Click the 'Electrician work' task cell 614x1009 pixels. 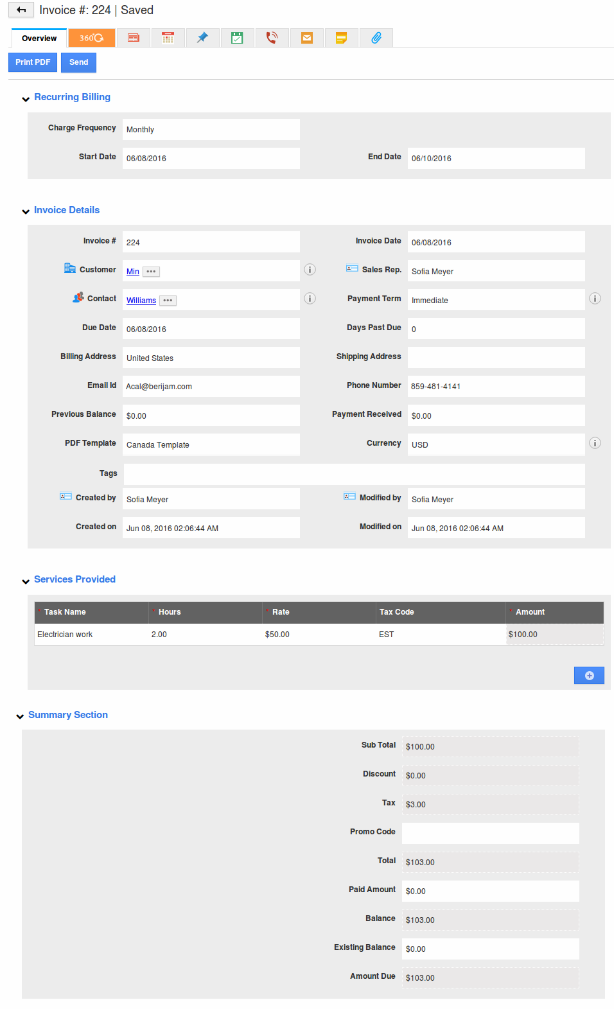(x=92, y=635)
